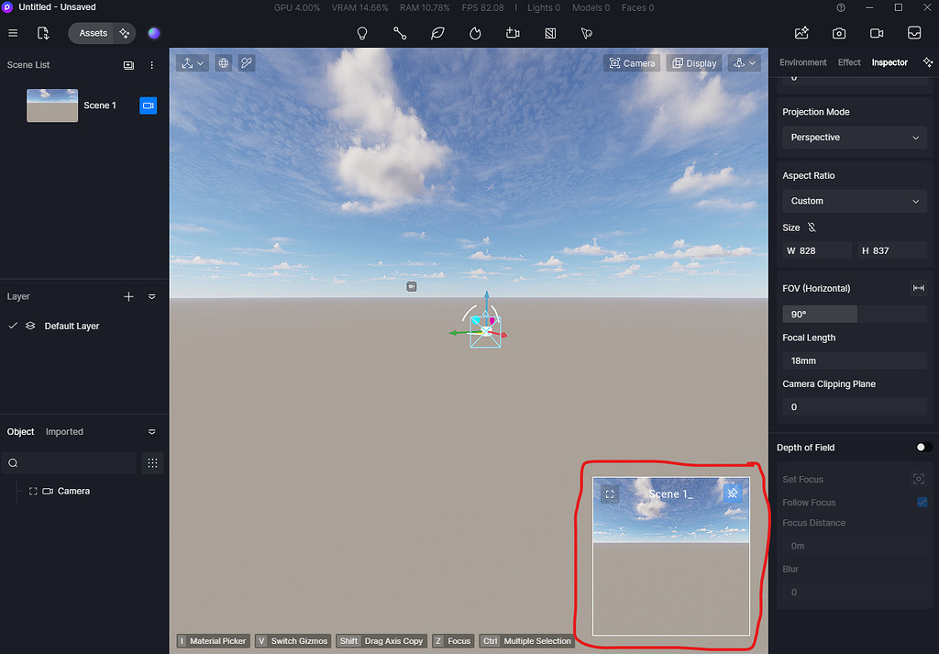Toggle the pin icon on Scene 1 preview
The width and height of the screenshot is (939, 654).
click(733, 493)
